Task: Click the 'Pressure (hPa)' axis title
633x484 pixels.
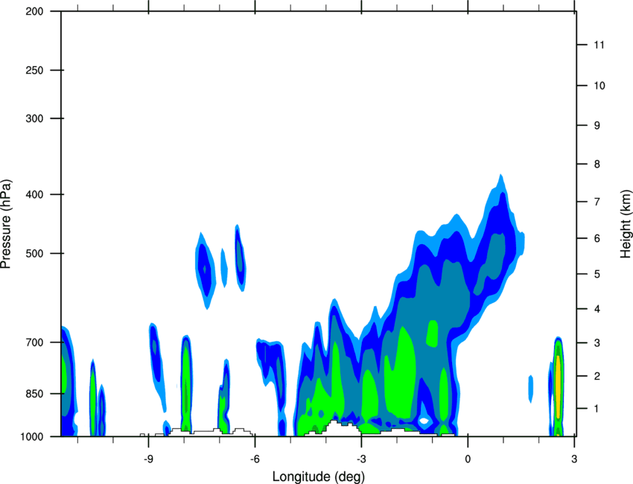Action: [6, 224]
